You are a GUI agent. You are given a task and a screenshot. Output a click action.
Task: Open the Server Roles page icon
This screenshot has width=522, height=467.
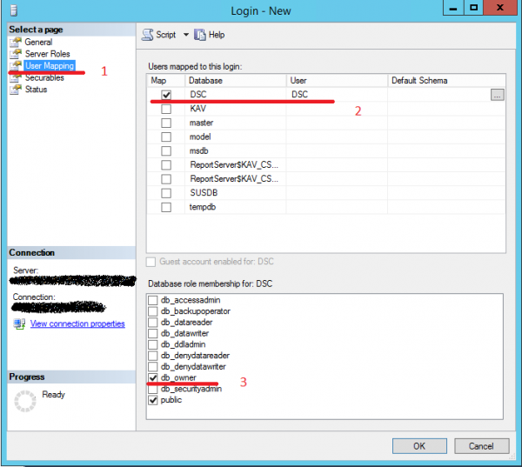coord(15,54)
